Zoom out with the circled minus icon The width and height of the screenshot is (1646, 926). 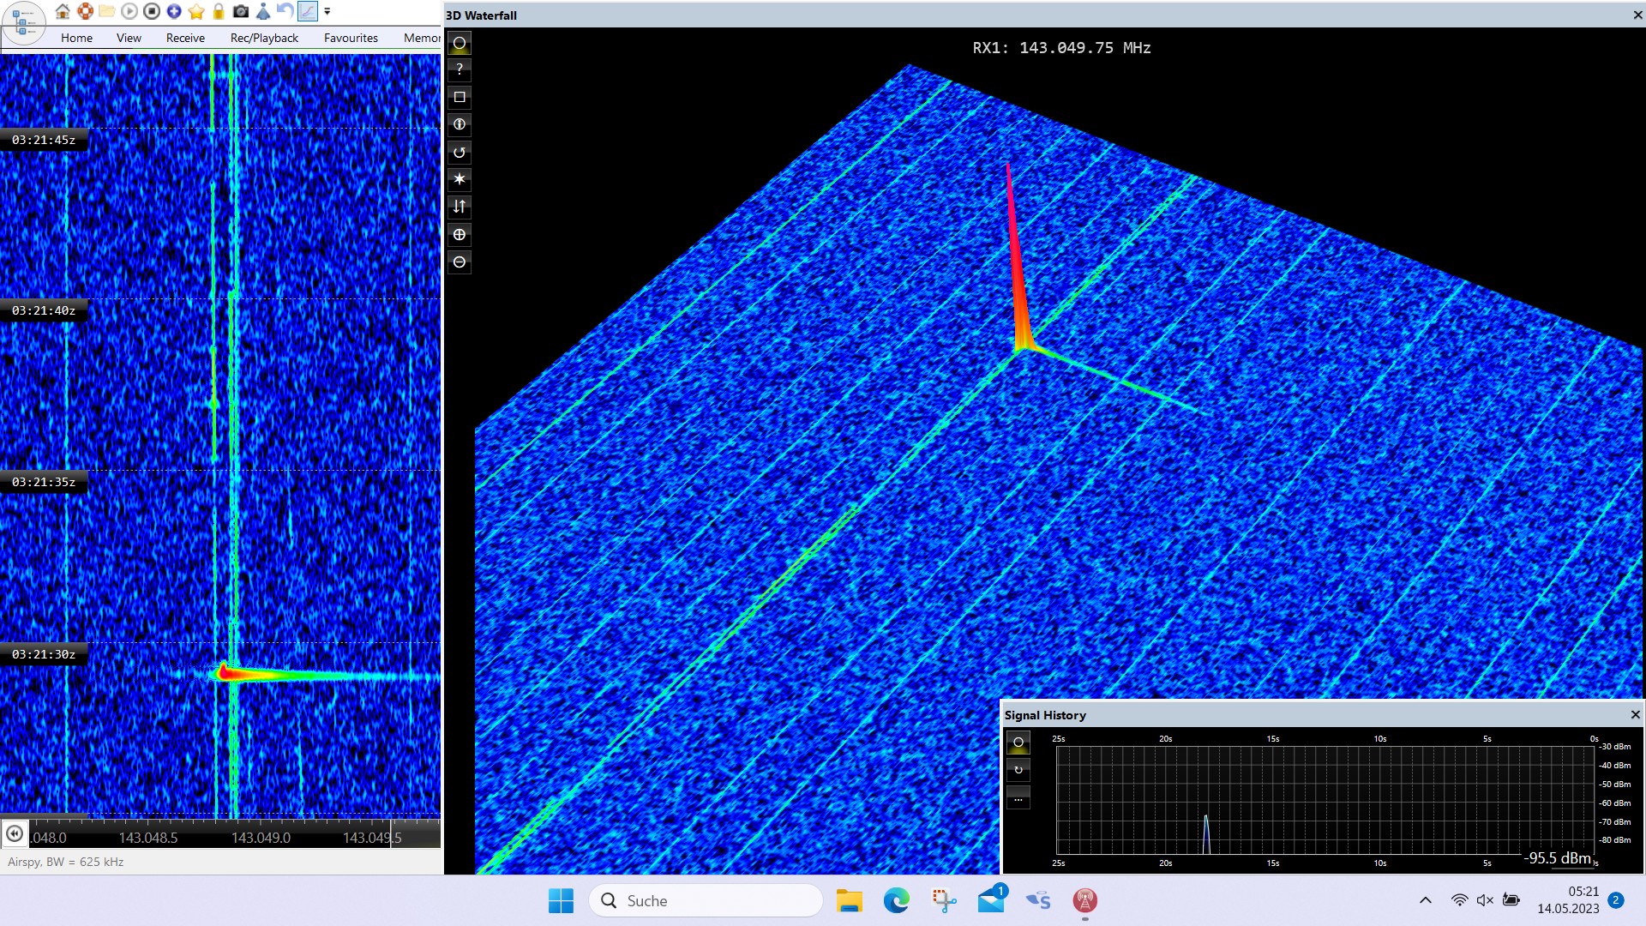pos(460,262)
